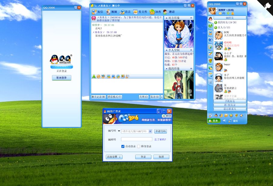Start a video chat from the toolbar
273x186 pixels.
tap(110, 12)
